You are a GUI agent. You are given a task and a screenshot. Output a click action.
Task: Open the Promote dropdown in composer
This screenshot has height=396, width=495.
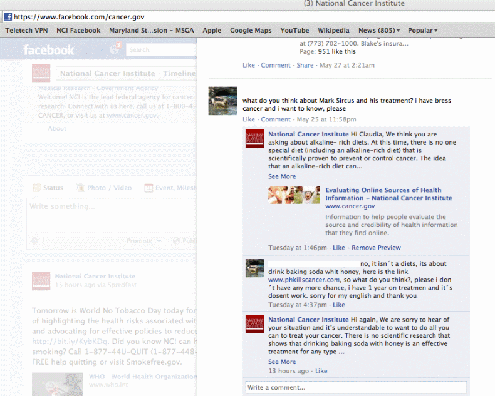144,241
